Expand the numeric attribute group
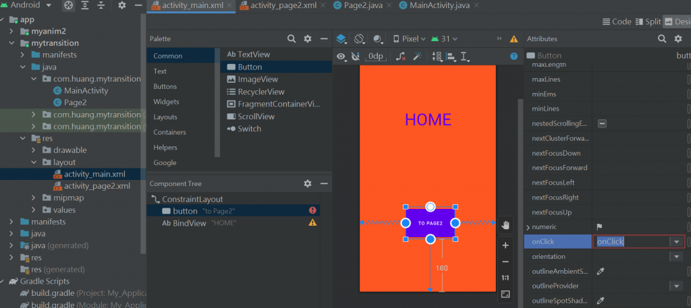Screen dimensions: 691x308 pyautogui.click(x=528, y=227)
